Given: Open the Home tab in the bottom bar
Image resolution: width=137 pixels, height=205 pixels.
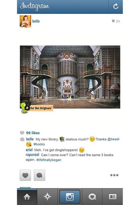Looking at the screenshot, I should click(27, 197).
